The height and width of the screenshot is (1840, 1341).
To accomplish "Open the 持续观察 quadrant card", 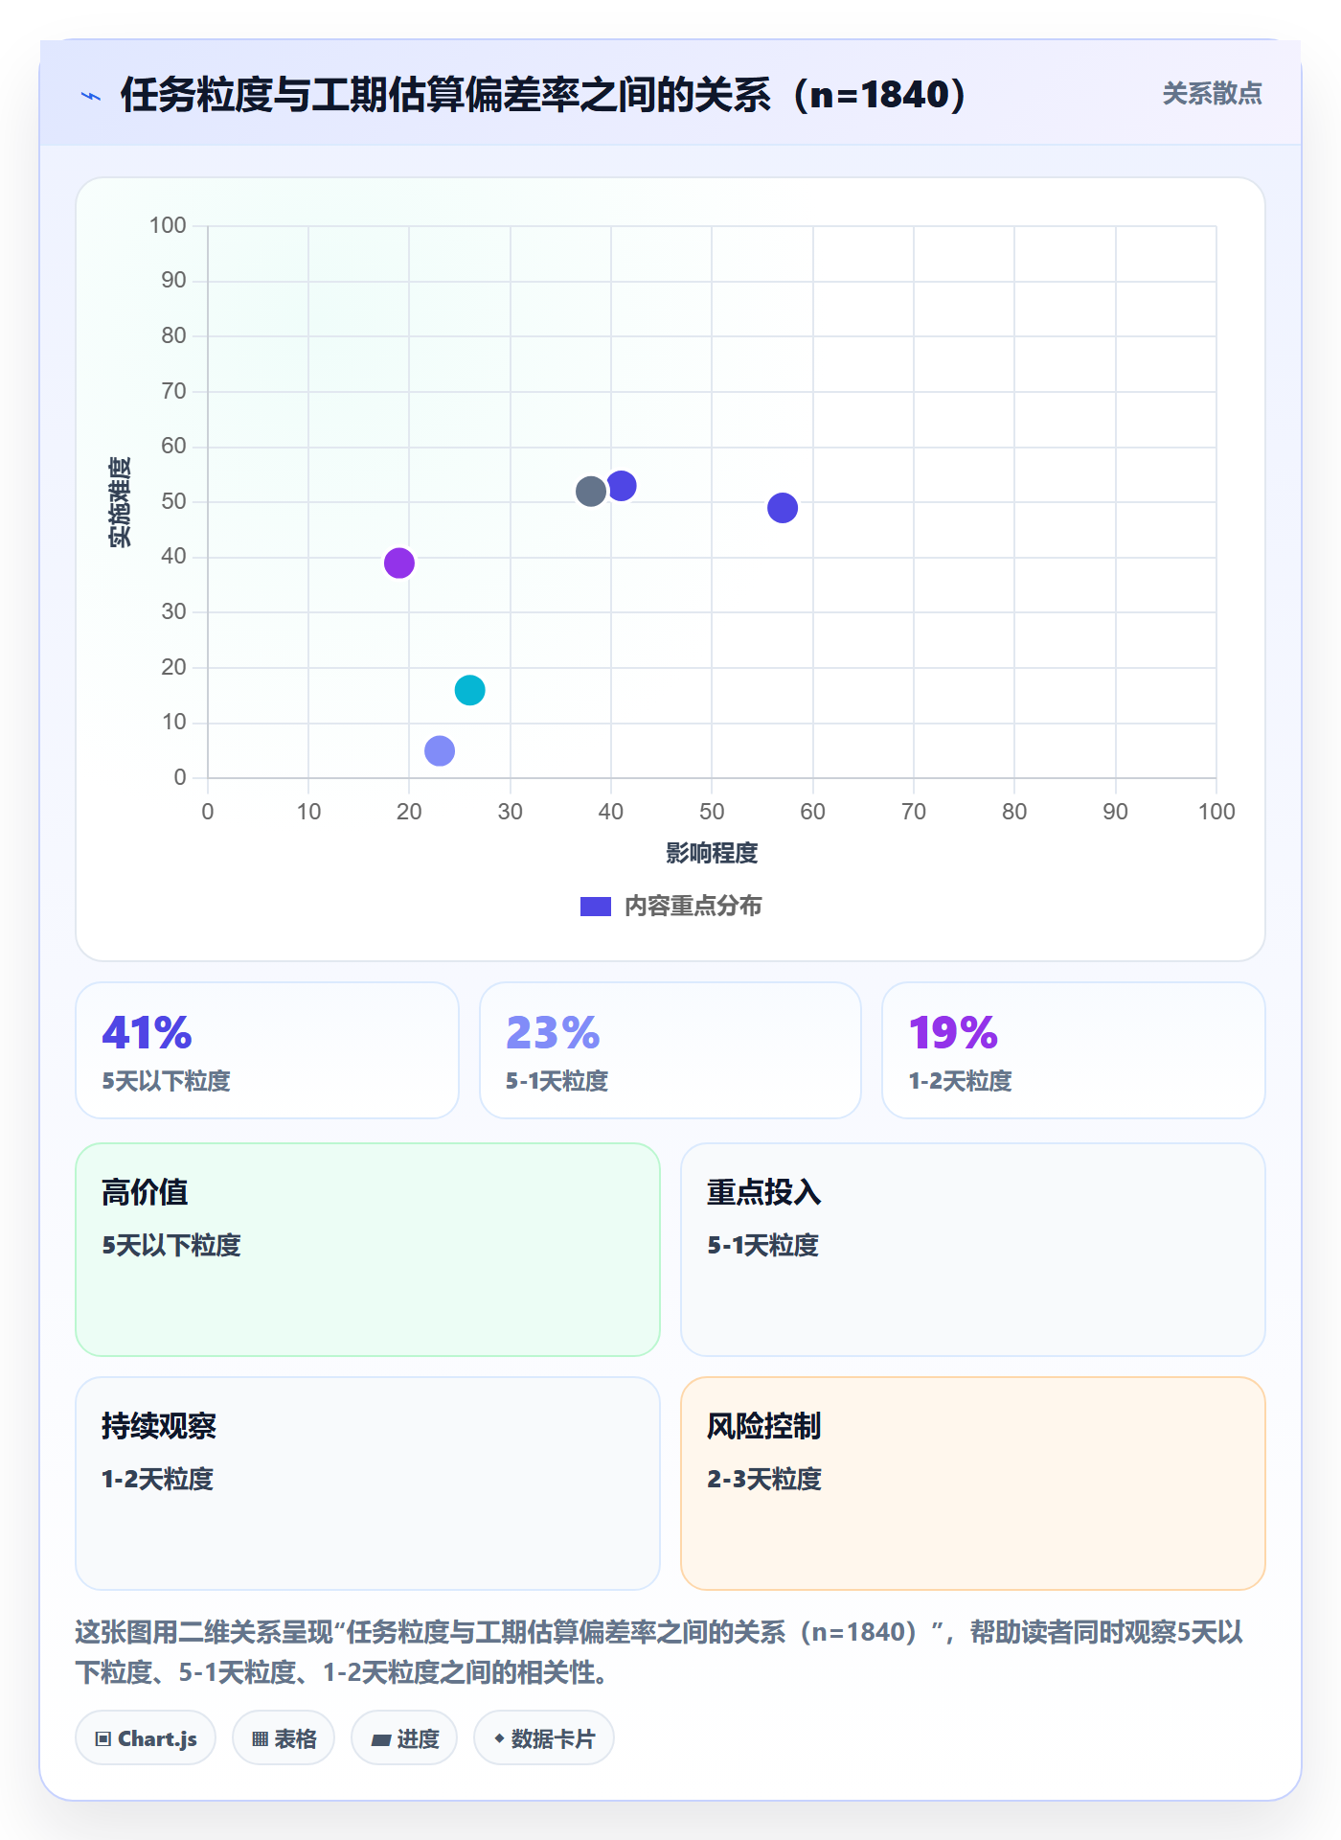I will [x=368, y=1483].
